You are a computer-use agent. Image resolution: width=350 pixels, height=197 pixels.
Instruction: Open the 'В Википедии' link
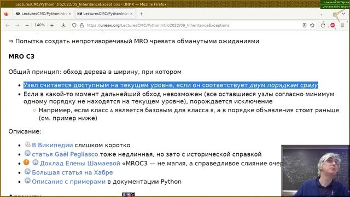click(x=52, y=145)
